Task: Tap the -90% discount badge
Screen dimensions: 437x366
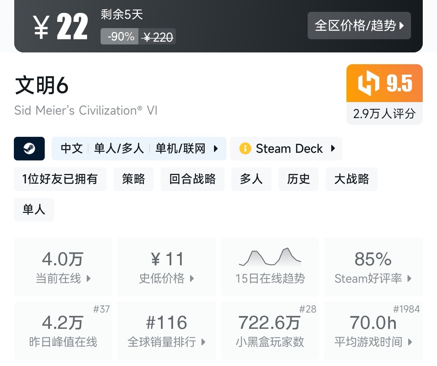Action: coord(120,36)
